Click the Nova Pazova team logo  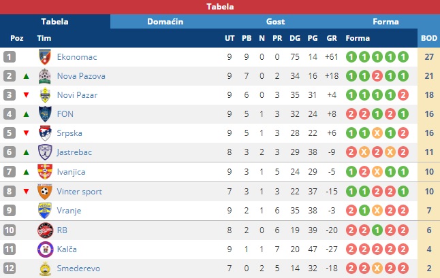tap(45, 76)
